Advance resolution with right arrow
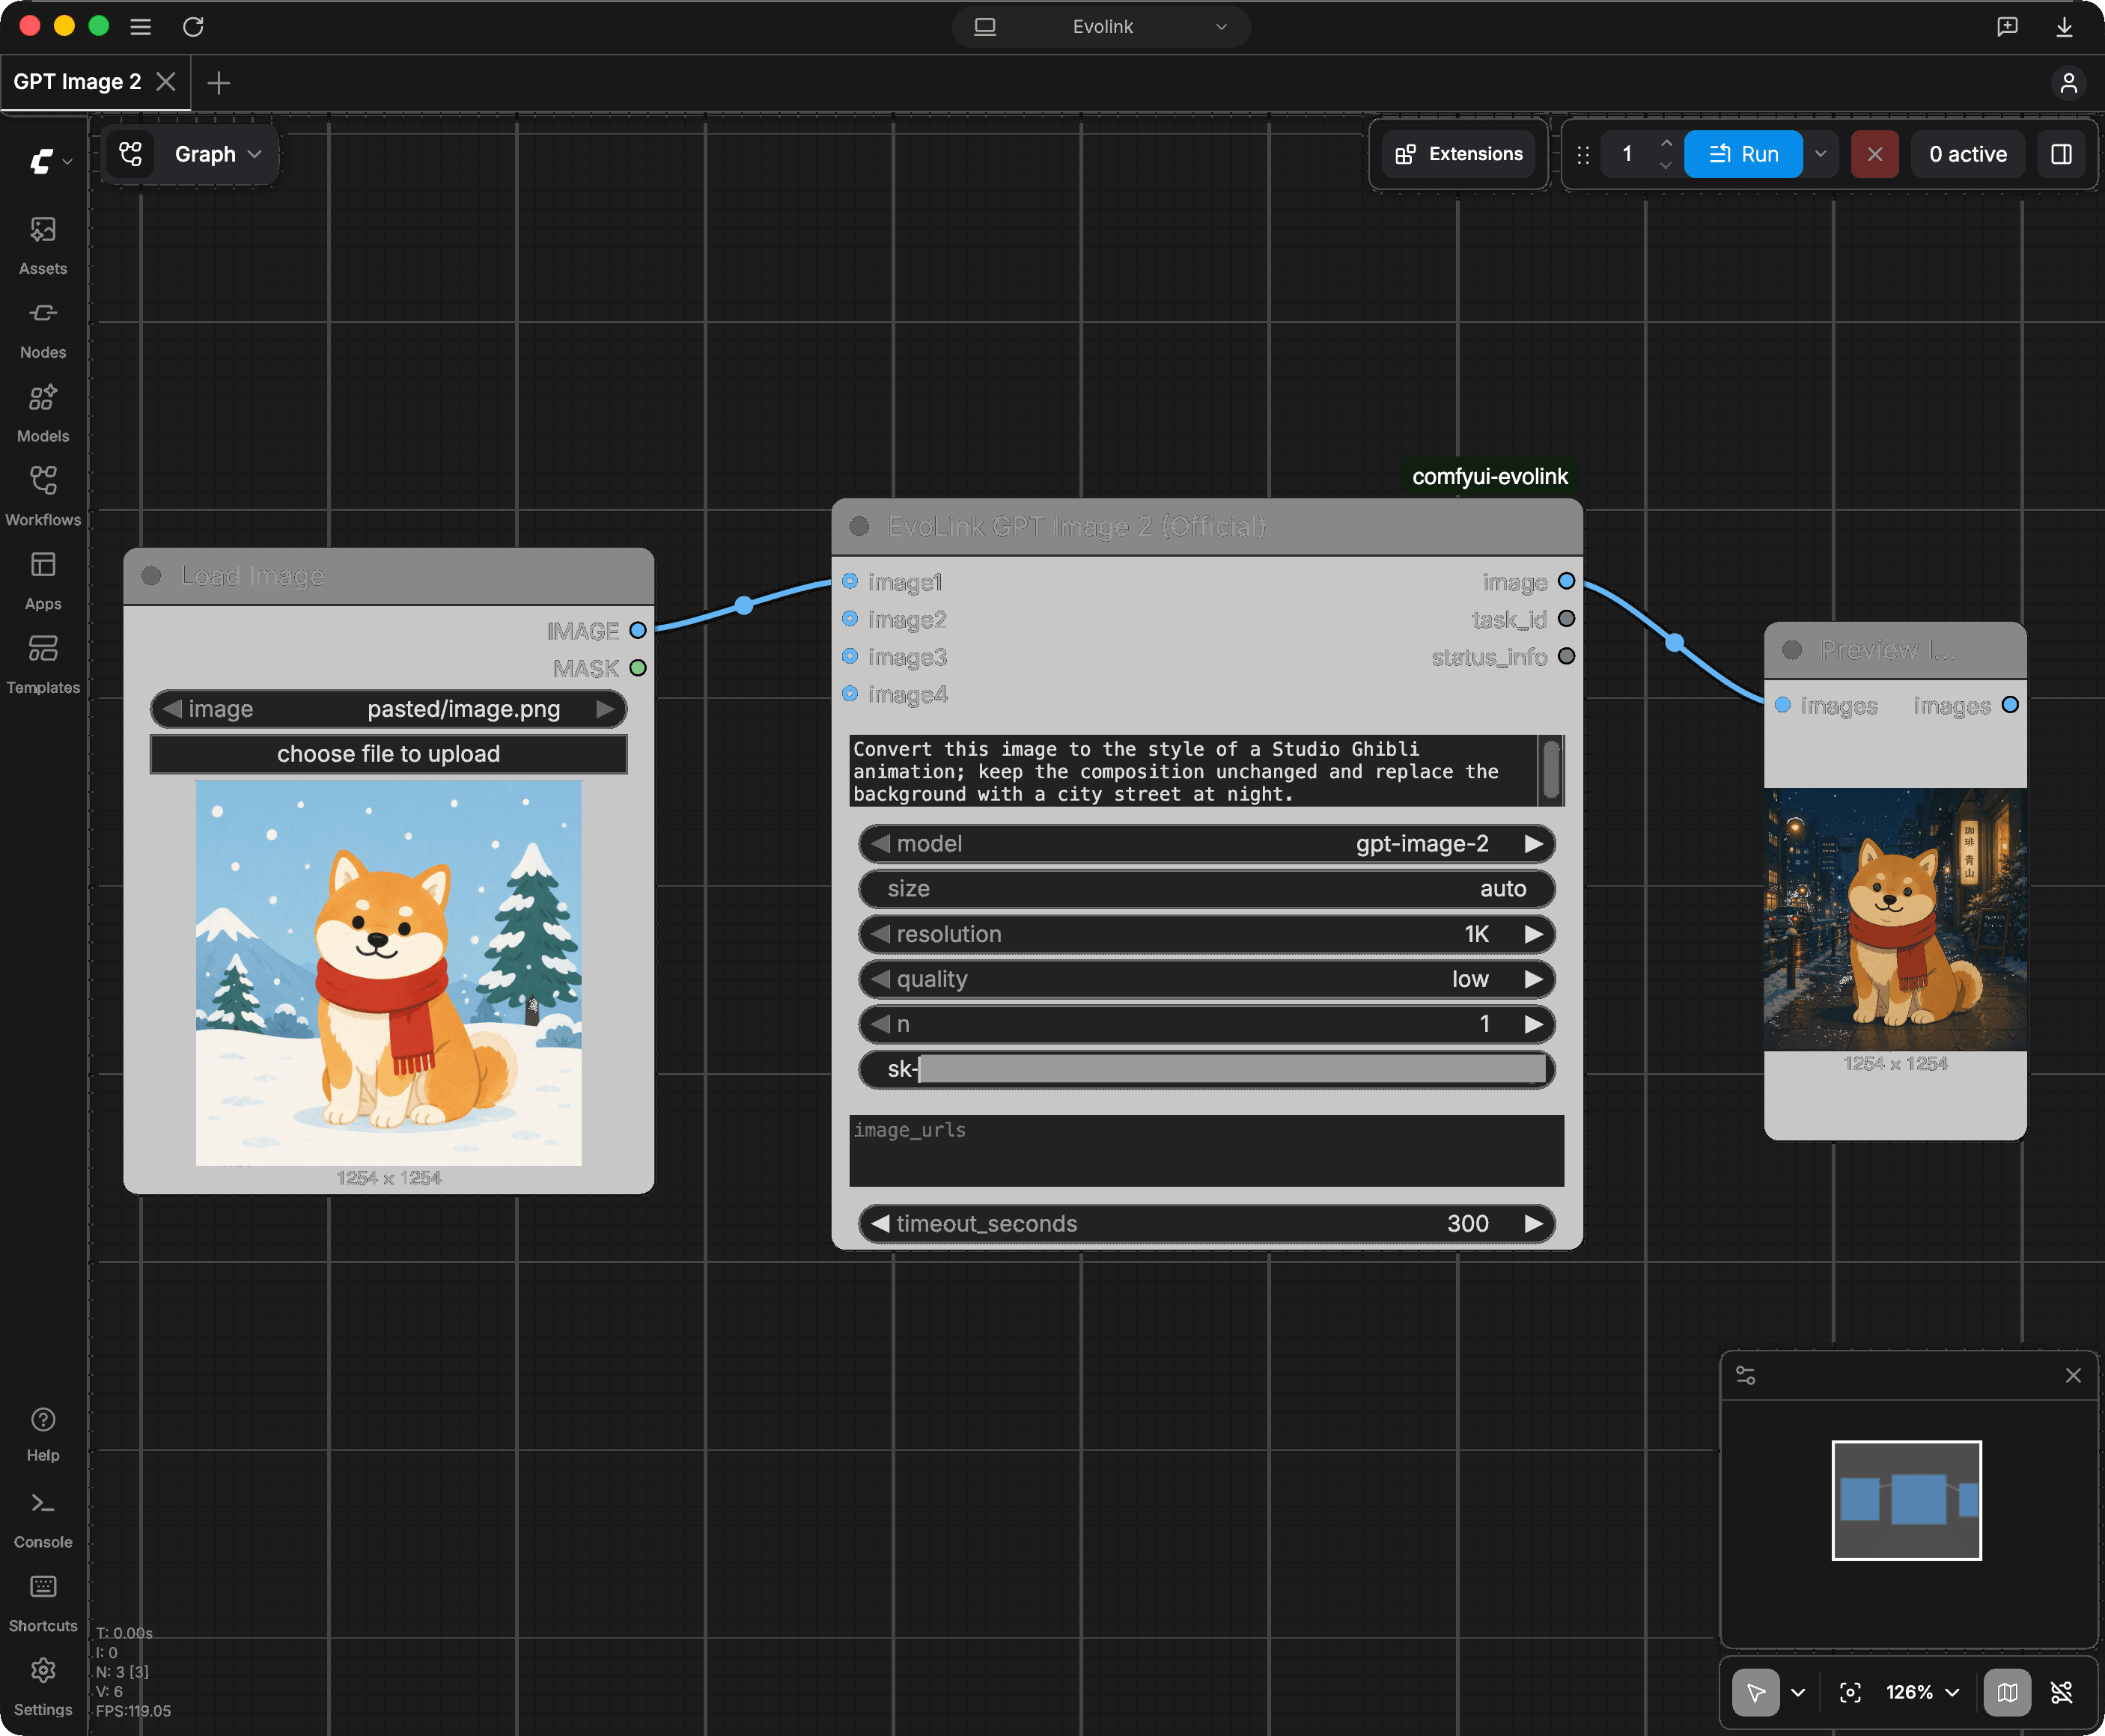Image resolution: width=2105 pixels, height=1736 pixels. [x=1533, y=934]
